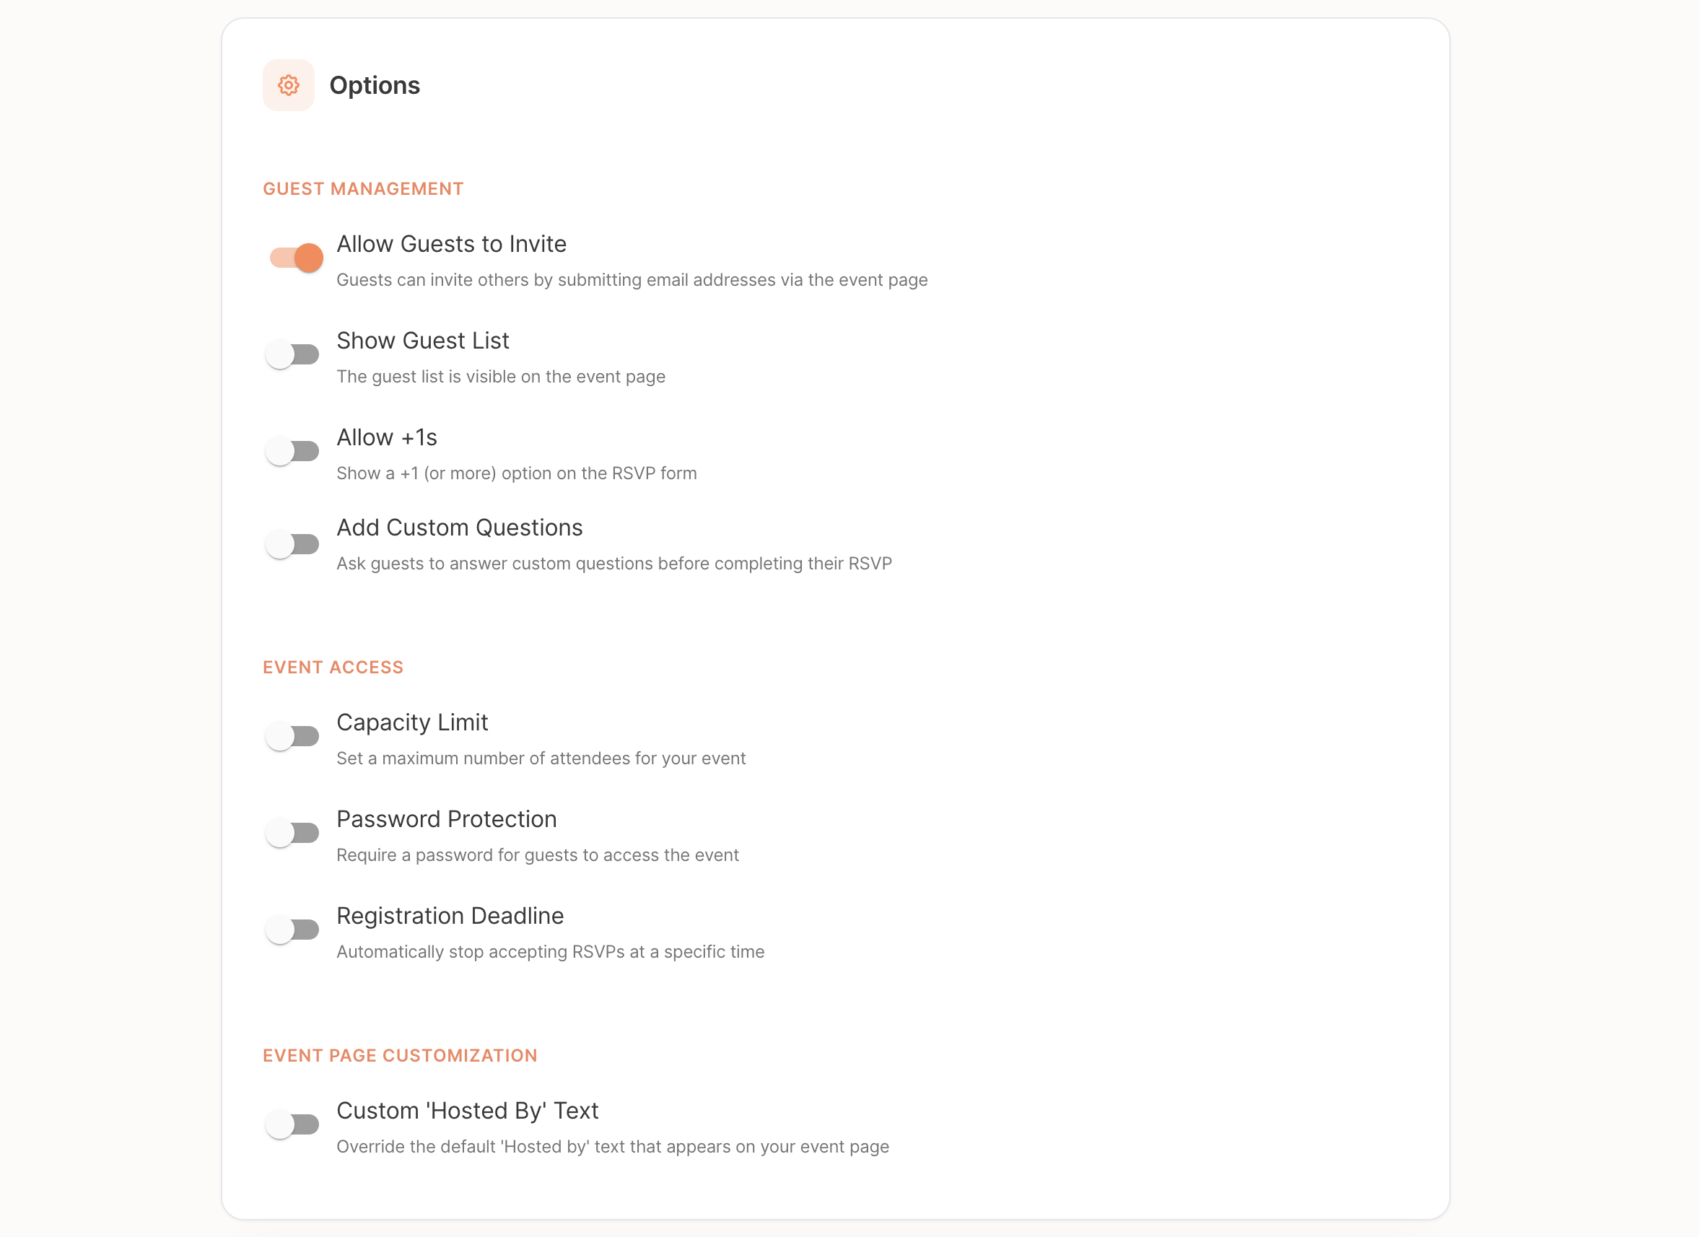Click the Event Page Customization section header
Viewport: 1699px width, 1237px height.
pos(400,1056)
